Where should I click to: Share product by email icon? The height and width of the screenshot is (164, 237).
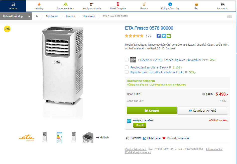(169, 36)
